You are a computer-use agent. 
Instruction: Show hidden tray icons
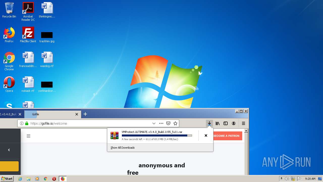pos(281,179)
